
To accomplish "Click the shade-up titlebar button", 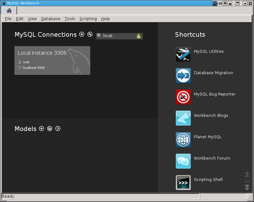I will click(x=225, y=3).
